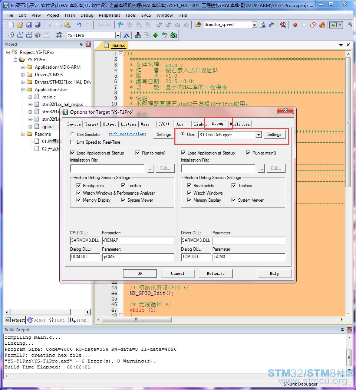Insert a breakpoint with red dot icon

point(295,25)
